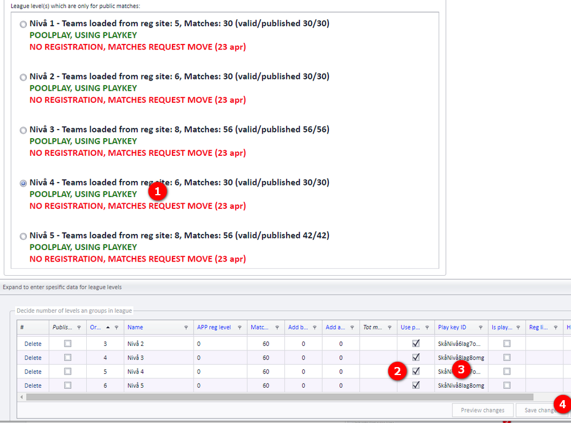Open filter pin on Add b... column
This screenshot has height=423, width=571.
[315, 328]
